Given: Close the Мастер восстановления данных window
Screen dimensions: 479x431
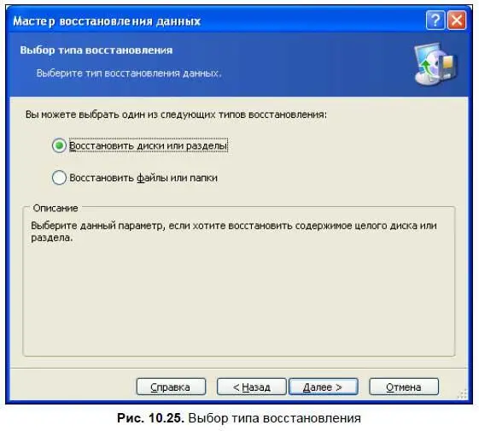Looking at the screenshot, I should (x=457, y=21).
